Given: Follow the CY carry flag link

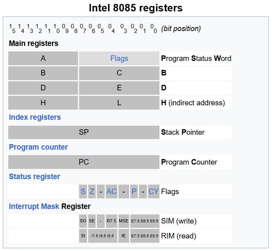Looking at the screenshot, I should (154, 191).
